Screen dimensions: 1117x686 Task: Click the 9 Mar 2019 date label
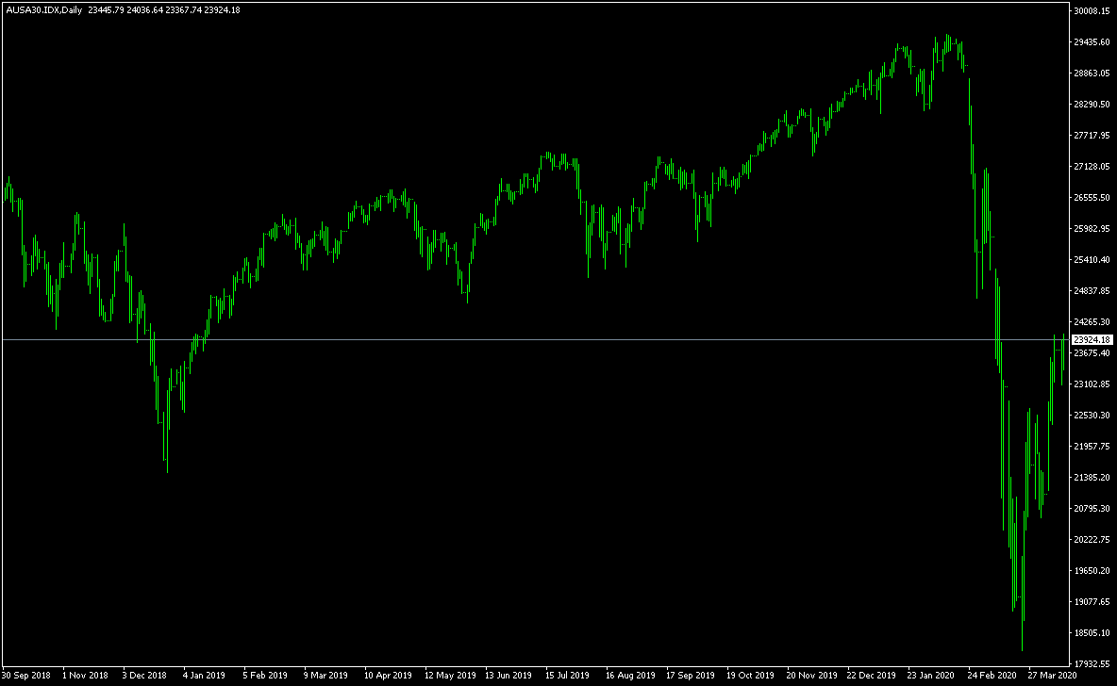[x=325, y=676]
